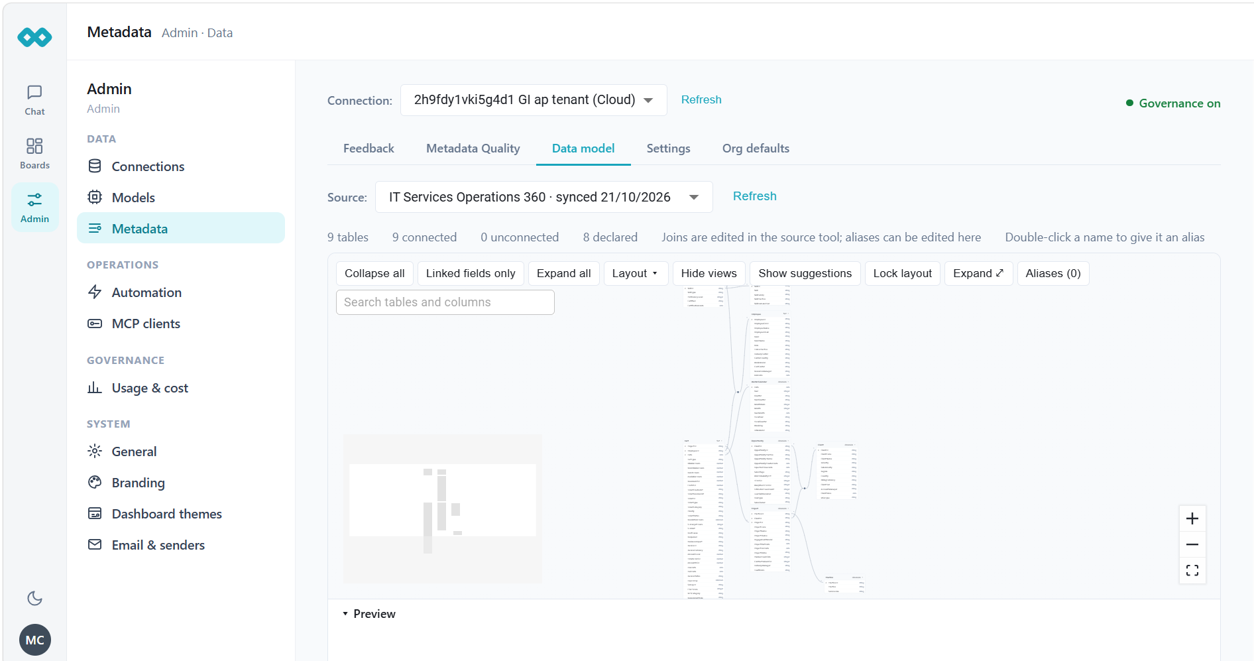
Task: Go to Models in the sidebar
Action: click(x=181, y=198)
